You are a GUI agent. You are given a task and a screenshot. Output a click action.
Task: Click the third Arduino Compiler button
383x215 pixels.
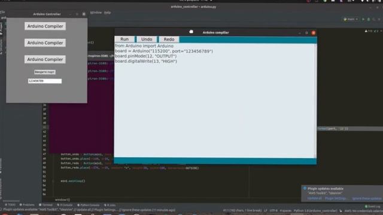coord(45,59)
